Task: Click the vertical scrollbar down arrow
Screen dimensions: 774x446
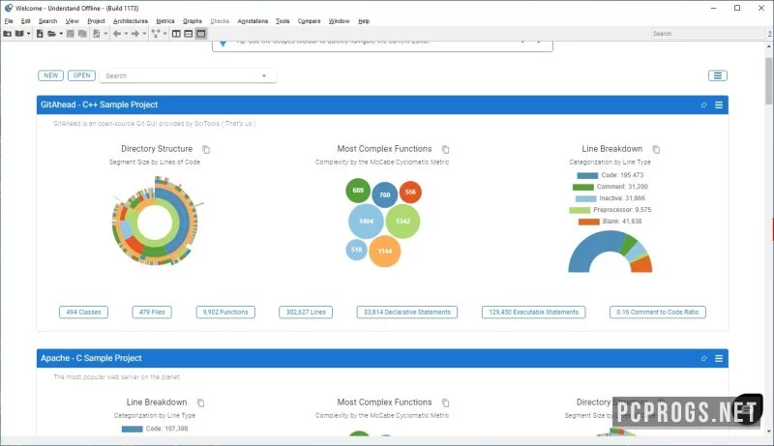Action: click(769, 431)
